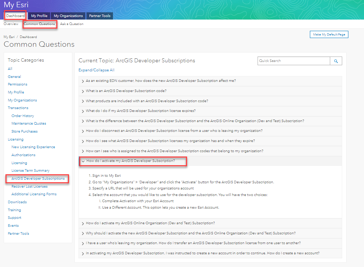The height and width of the screenshot is (267, 364).
Task: Click into the Quick Search field
Action: pyautogui.click(x=294, y=61)
